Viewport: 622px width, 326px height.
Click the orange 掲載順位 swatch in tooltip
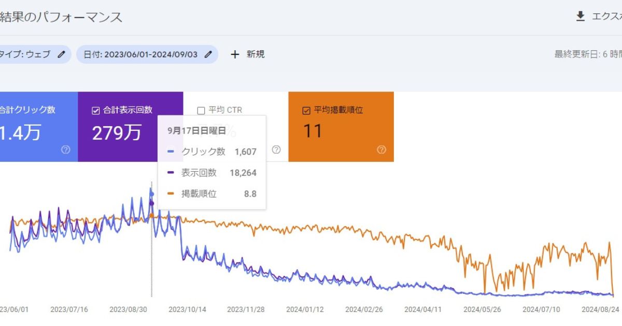171,195
